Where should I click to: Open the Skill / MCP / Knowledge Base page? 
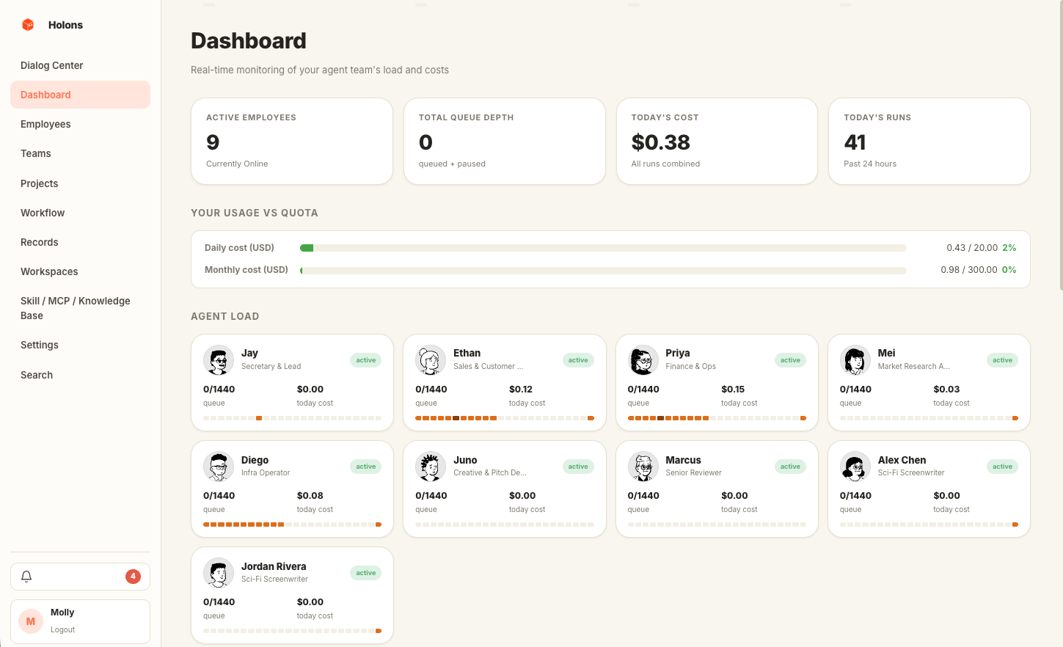pyautogui.click(x=75, y=308)
